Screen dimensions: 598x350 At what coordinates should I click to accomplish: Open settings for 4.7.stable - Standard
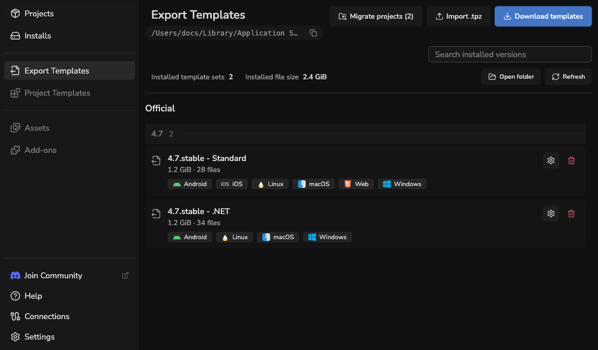[x=551, y=160]
